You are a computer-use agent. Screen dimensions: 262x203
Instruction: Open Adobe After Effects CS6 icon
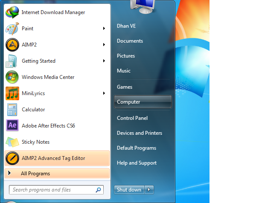point(12,125)
